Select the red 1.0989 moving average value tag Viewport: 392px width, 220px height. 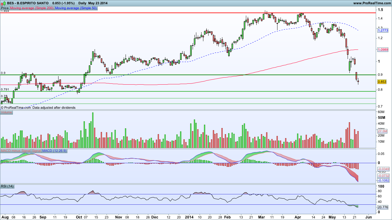pos(383,50)
